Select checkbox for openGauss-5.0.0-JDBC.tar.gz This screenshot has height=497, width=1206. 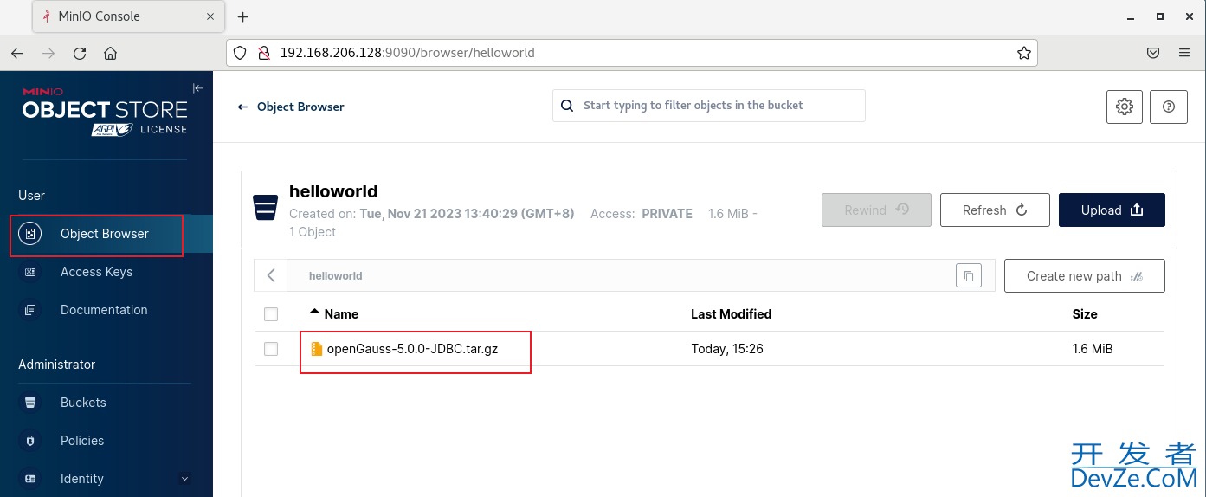point(271,349)
